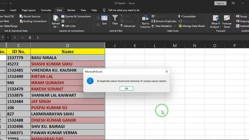Select column D header
Image resolution: width=249 pixels, height=140 pixels.
coord(68,45)
